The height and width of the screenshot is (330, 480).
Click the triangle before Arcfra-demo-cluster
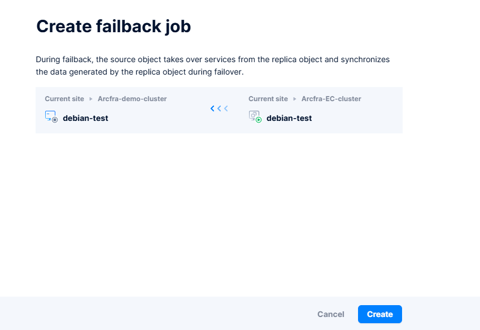pyautogui.click(x=90, y=99)
